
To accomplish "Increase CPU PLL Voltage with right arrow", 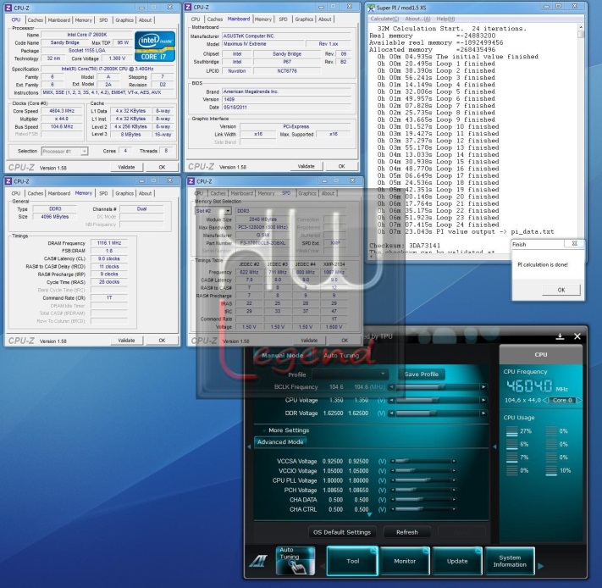I will [454, 480].
